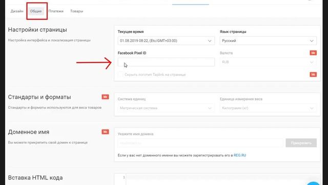
Task: Toggle Скрыть логотип Taplink checkbox
Action: point(120,75)
